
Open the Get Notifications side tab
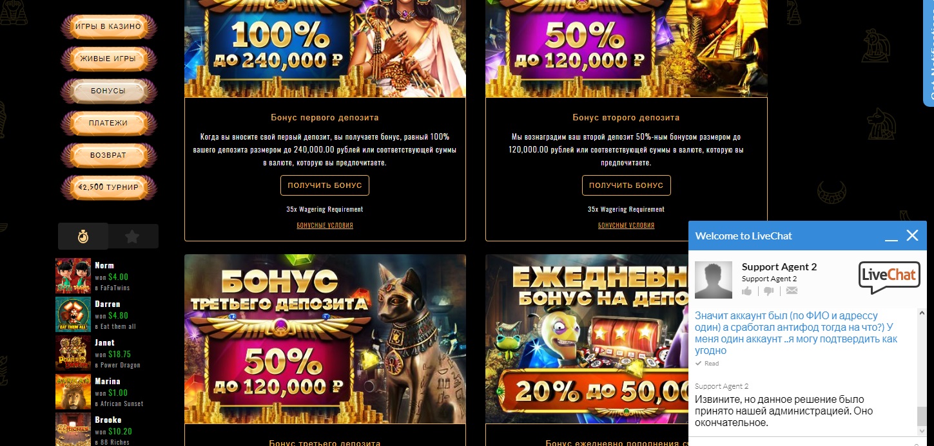click(x=929, y=51)
